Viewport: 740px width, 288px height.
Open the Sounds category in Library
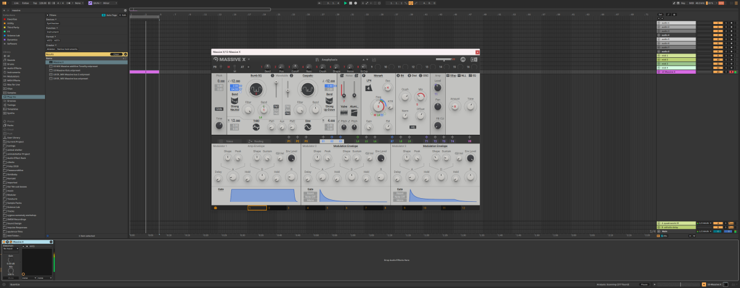pos(10,60)
